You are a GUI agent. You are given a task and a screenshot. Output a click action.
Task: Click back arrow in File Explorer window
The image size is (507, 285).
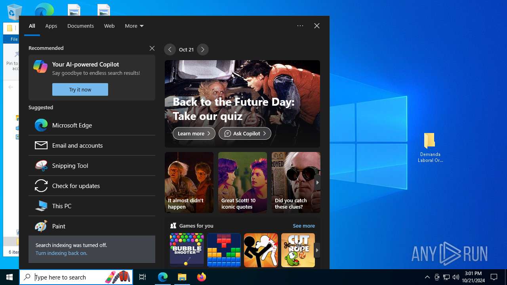click(11, 87)
